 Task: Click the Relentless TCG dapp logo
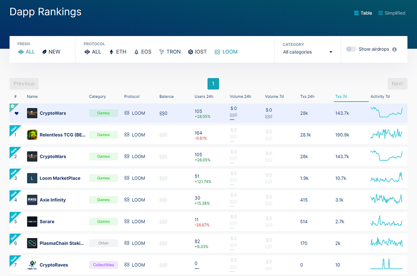point(32,135)
